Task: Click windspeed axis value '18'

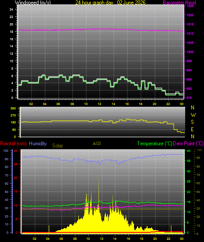Action: (11, 32)
